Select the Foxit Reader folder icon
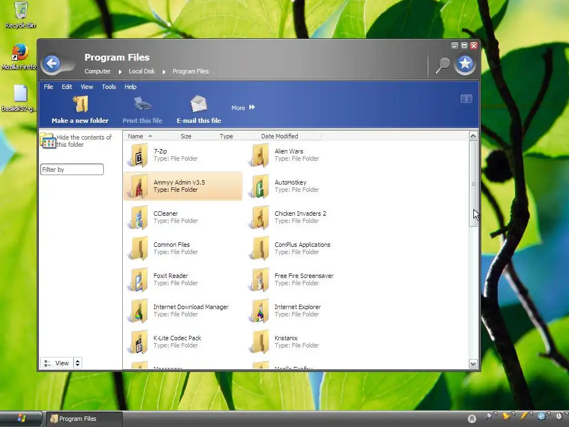 tap(138, 280)
